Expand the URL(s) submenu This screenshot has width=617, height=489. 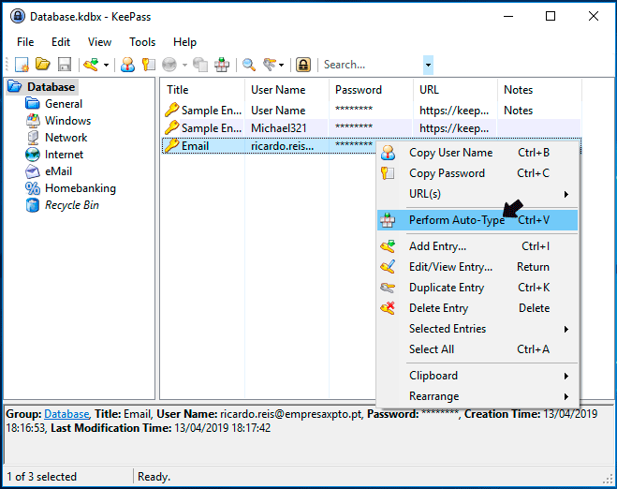coord(477,194)
